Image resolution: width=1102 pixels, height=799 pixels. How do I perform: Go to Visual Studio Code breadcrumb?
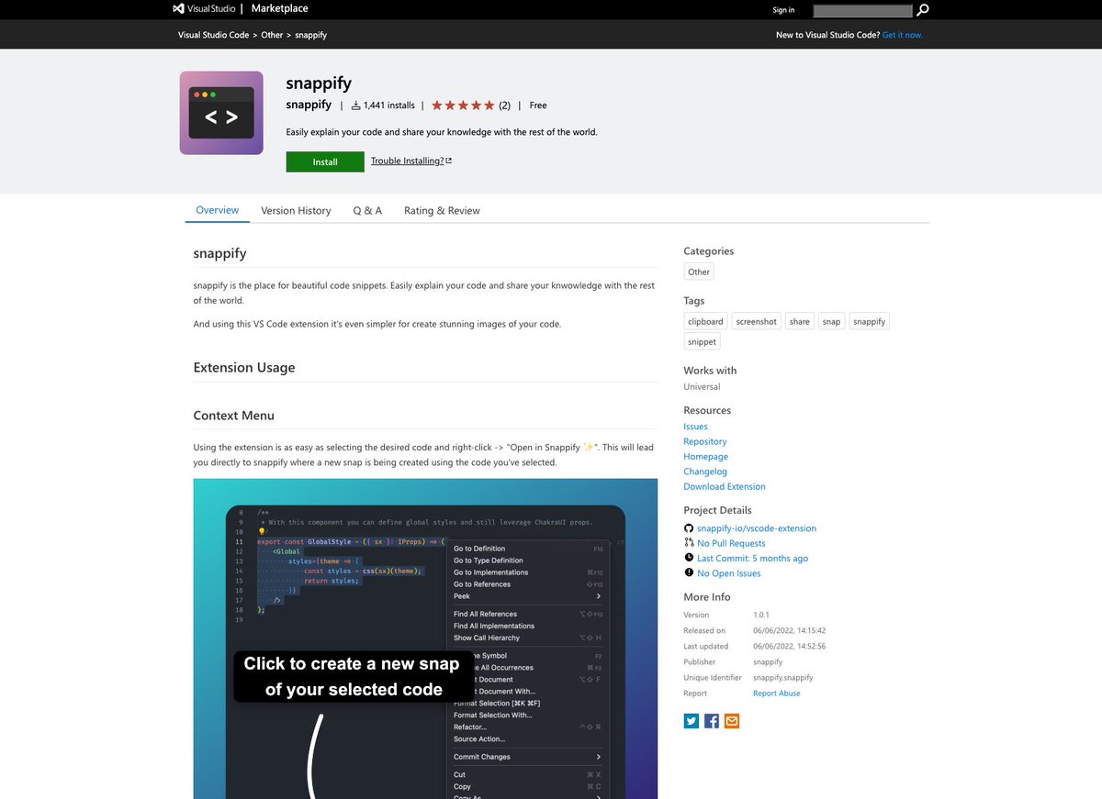(x=213, y=35)
